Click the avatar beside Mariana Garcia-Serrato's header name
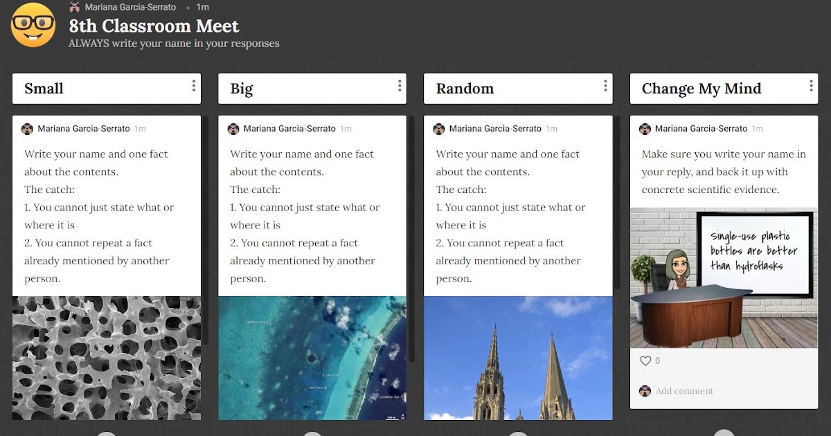Viewport: 831px width, 436px height. 75,7
